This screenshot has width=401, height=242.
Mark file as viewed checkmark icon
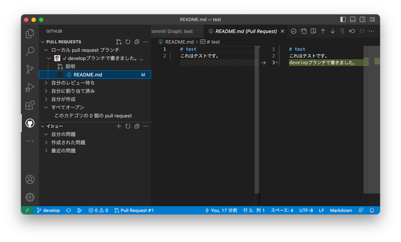(x=294, y=31)
